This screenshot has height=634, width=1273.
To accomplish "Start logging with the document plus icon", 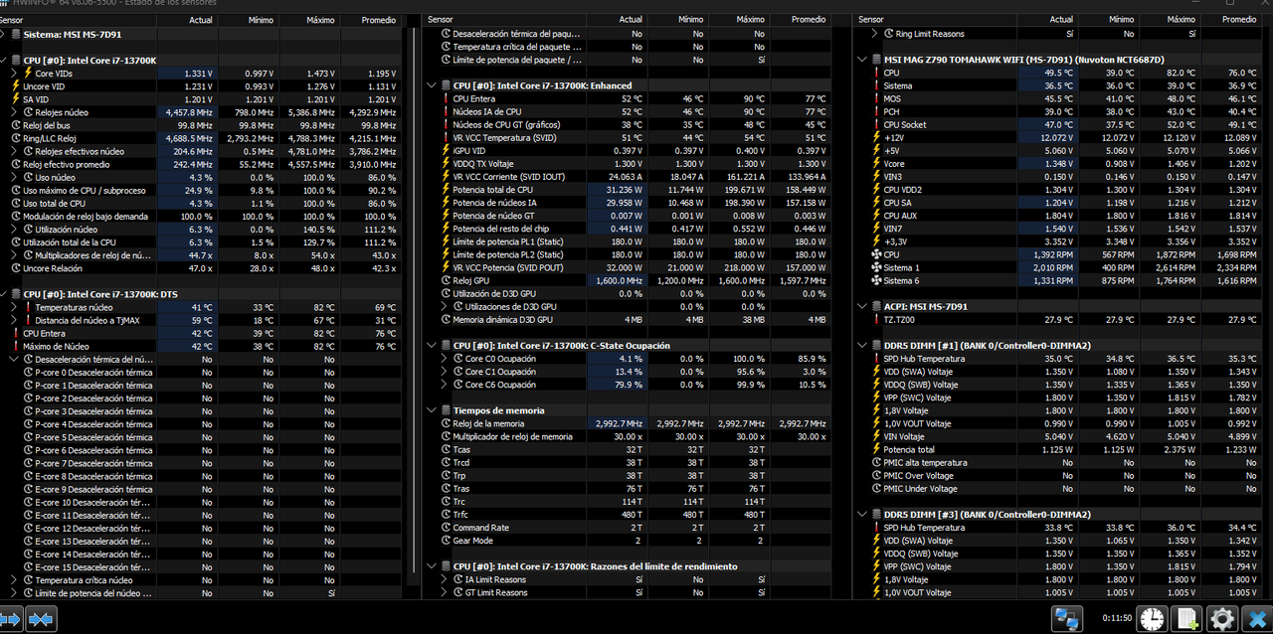I will point(1186,619).
